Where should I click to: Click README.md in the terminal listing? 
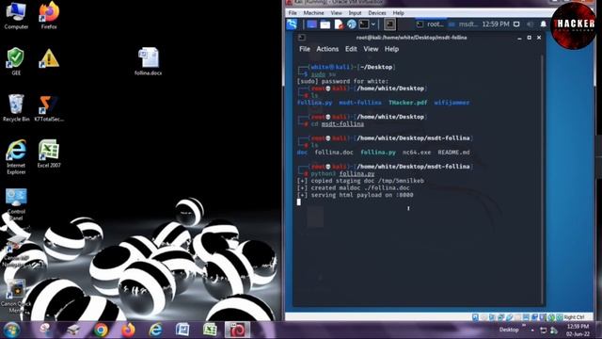pyautogui.click(x=453, y=153)
